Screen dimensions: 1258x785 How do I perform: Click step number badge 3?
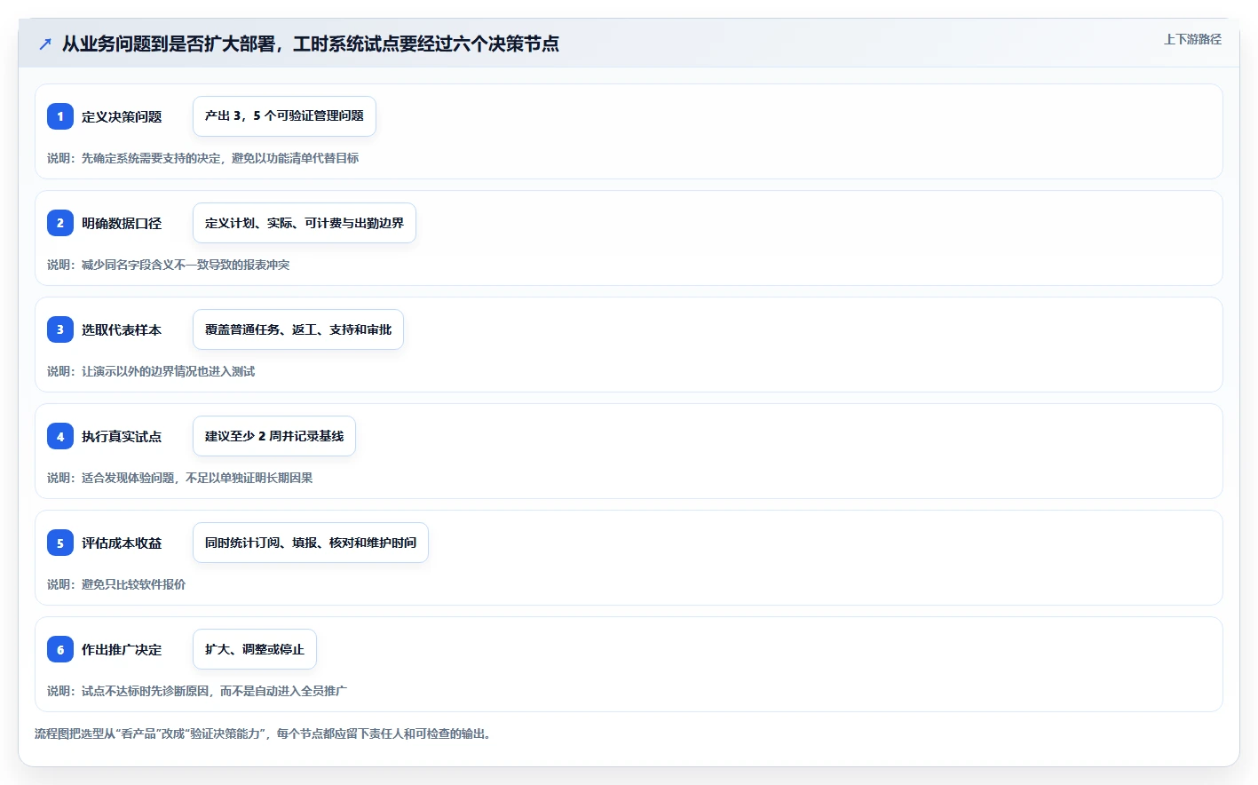tap(60, 329)
